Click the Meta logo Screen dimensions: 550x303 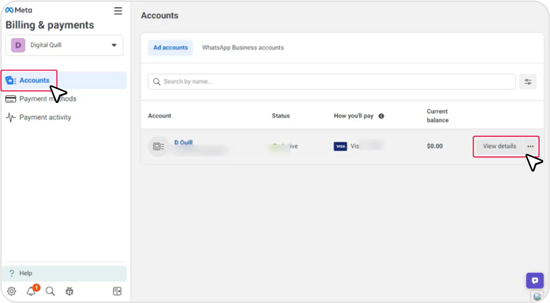click(x=19, y=10)
